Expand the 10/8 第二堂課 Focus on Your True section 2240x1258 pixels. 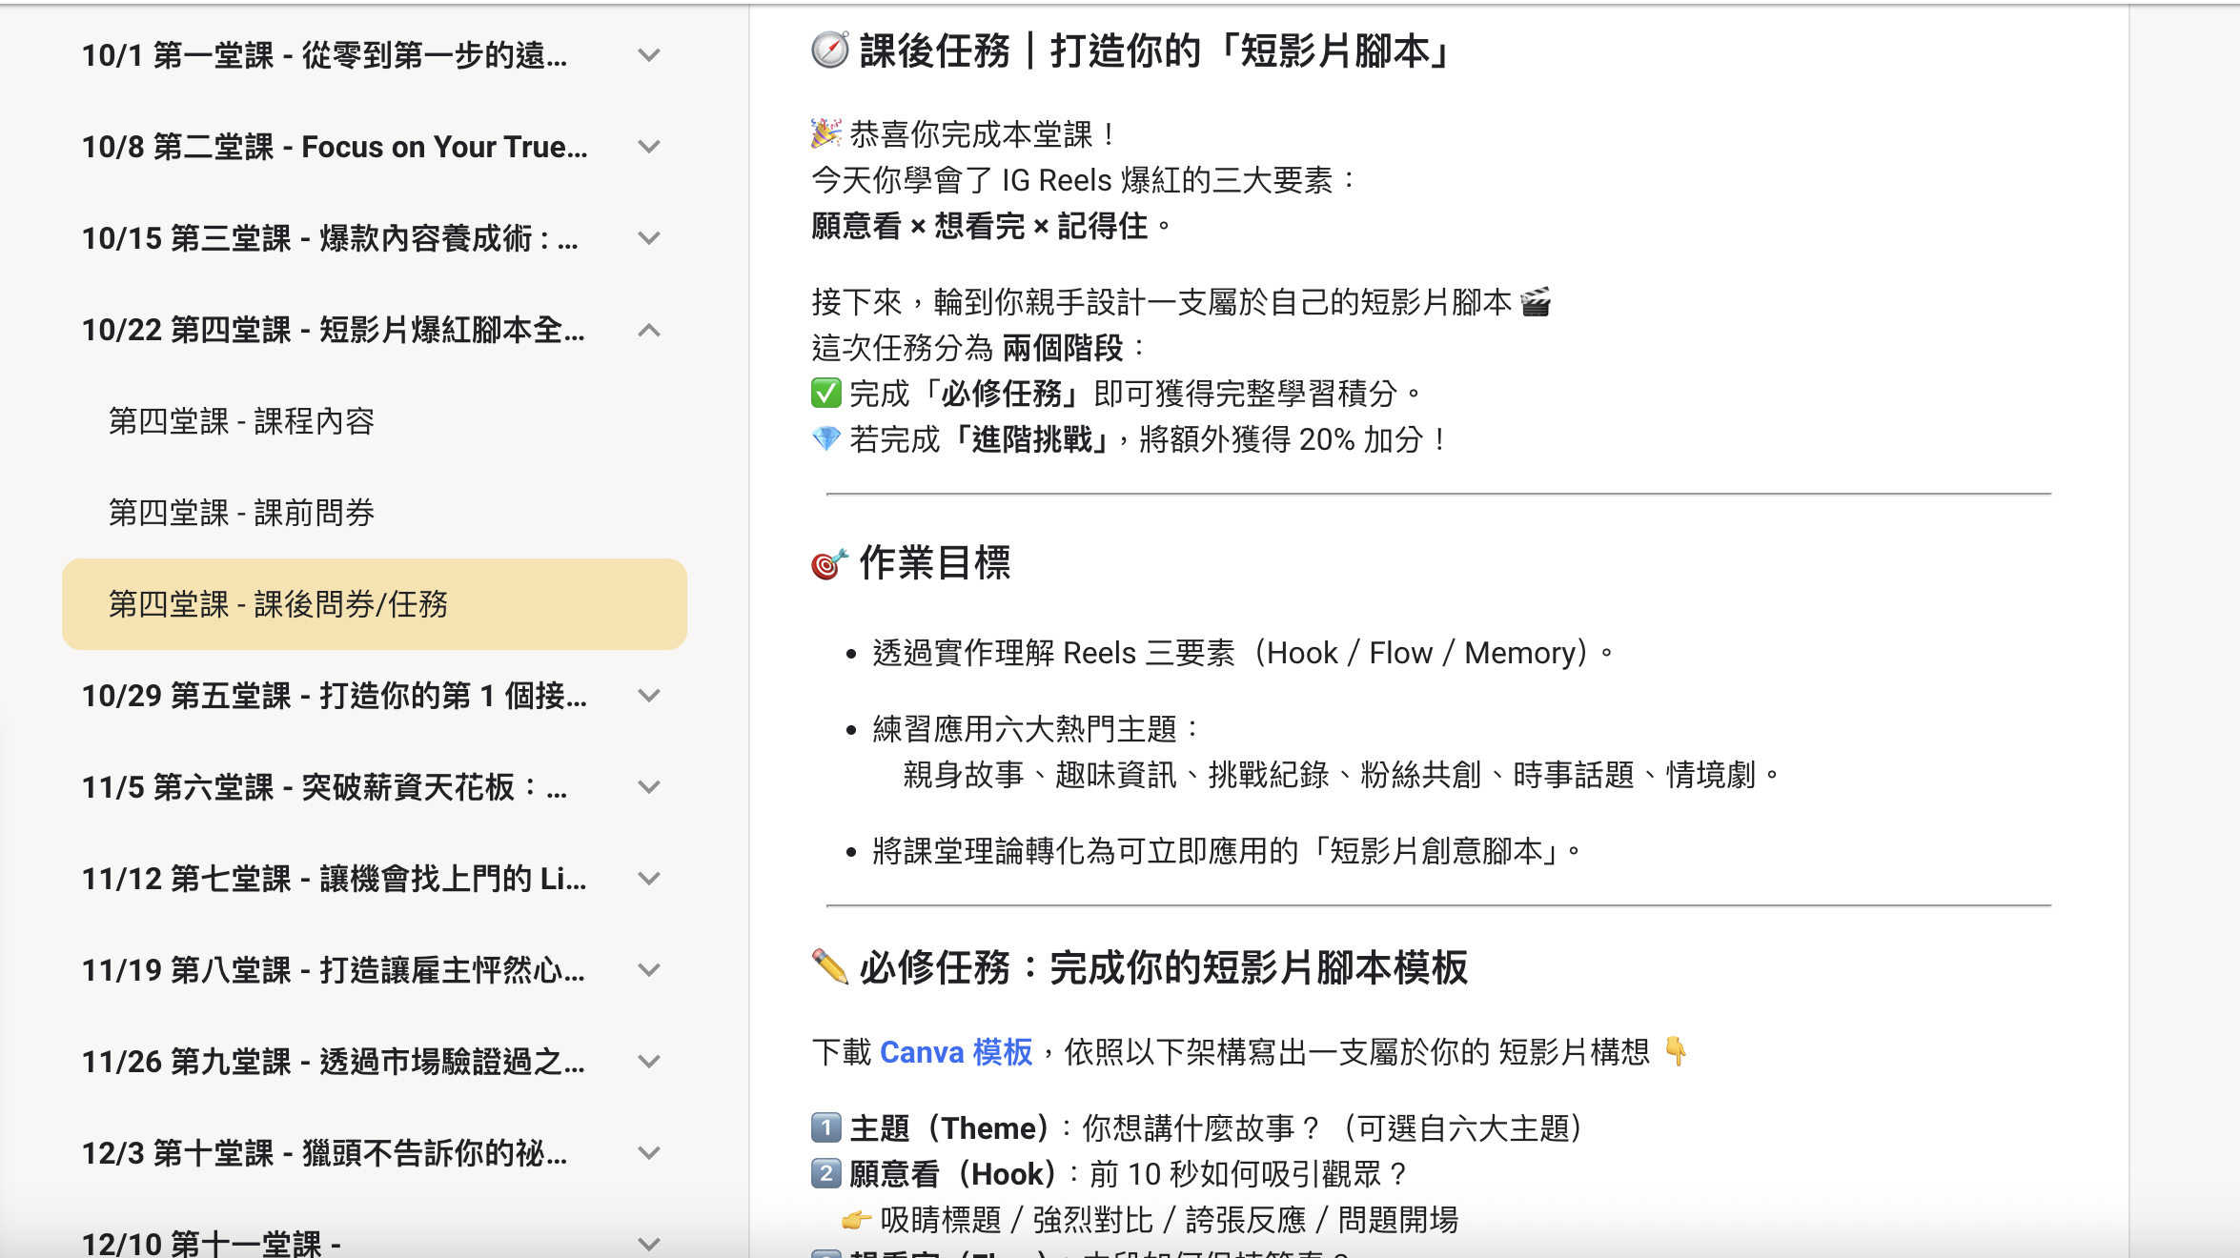649,147
